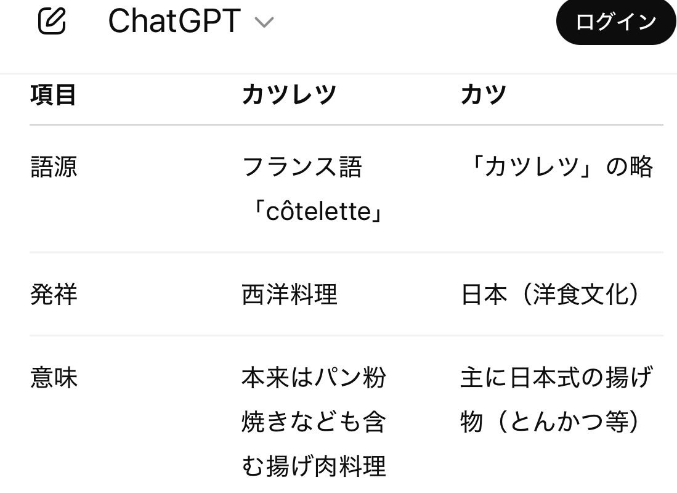Click the 発祥 row label

coord(54,295)
